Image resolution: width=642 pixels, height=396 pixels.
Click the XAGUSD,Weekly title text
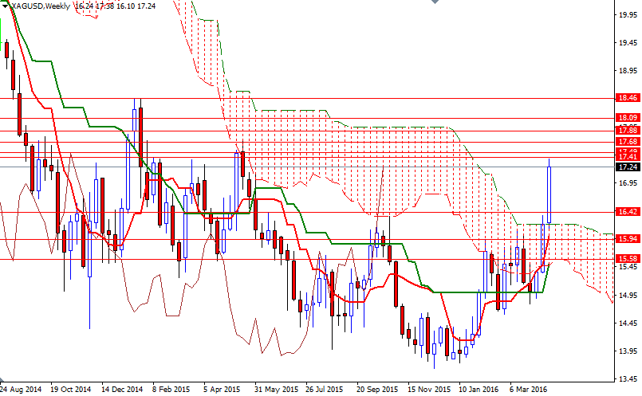[41, 6]
